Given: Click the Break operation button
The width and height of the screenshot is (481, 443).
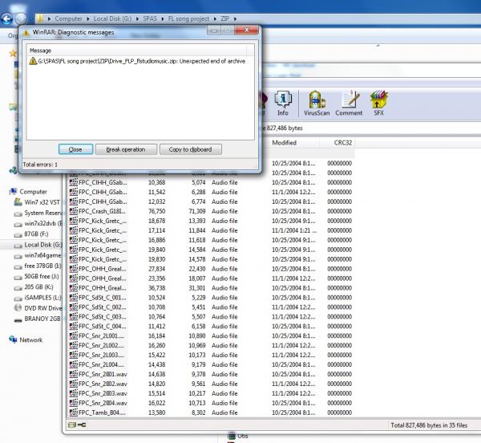Looking at the screenshot, I should (x=126, y=149).
